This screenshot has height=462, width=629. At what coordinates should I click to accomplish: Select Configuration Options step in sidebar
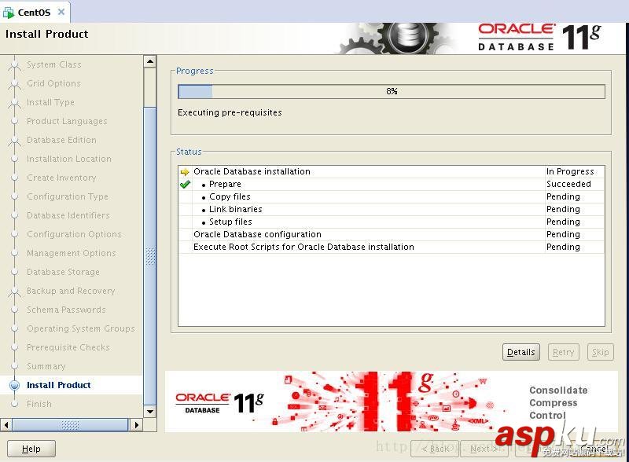(x=74, y=234)
